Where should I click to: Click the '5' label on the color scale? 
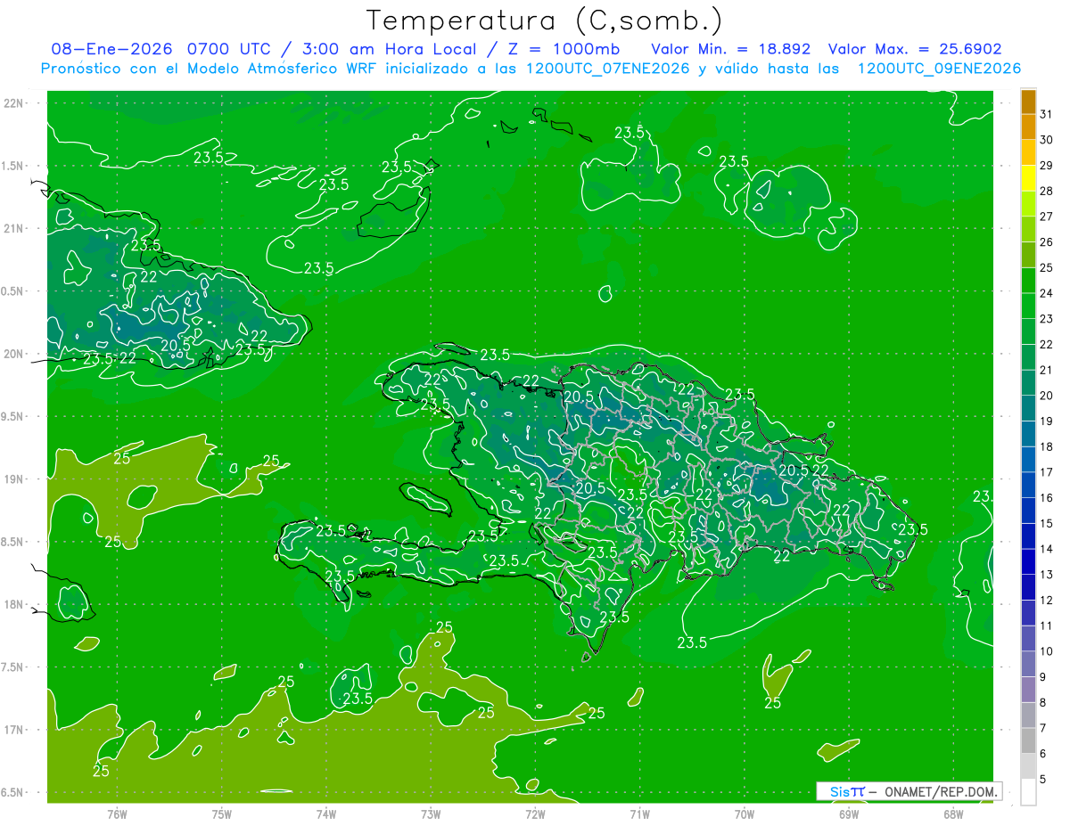click(x=1043, y=780)
